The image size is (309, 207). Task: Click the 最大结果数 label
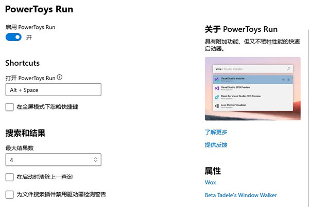[x=20, y=148]
